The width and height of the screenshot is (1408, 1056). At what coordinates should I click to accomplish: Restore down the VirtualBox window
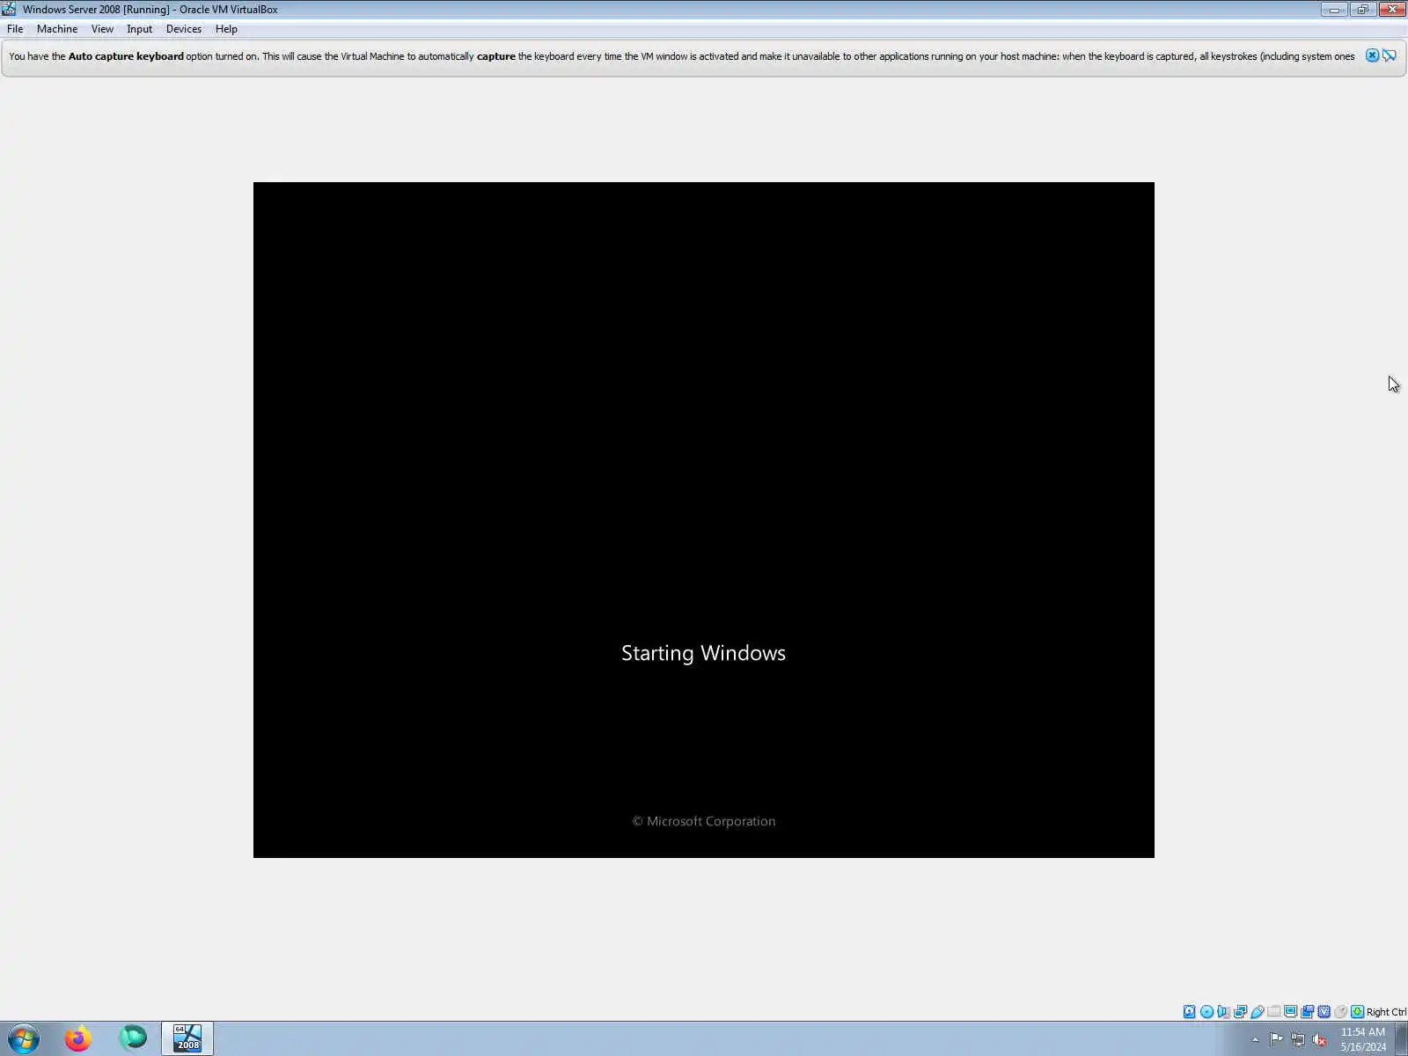(x=1362, y=9)
